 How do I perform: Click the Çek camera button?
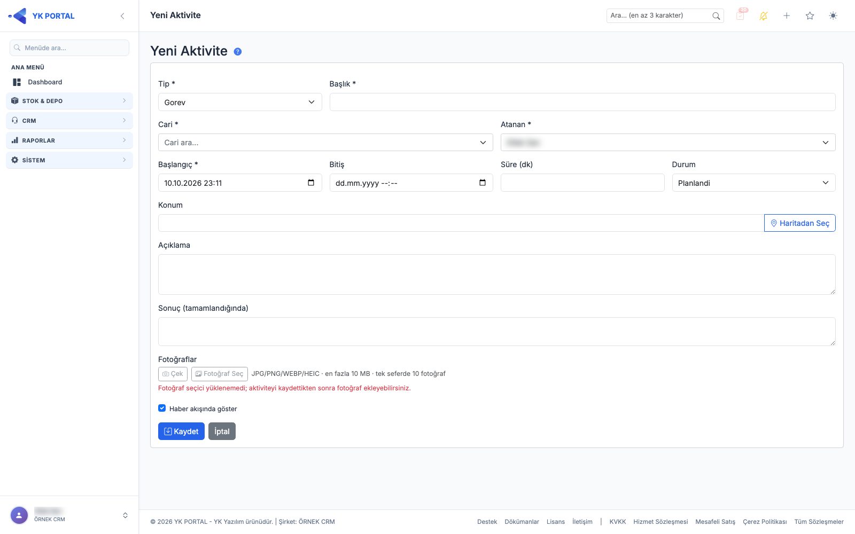pos(173,374)
